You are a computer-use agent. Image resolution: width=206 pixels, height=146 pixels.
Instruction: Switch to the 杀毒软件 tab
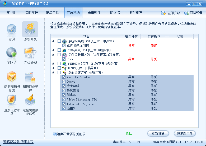pyautogui.click(x=94, y=12)
